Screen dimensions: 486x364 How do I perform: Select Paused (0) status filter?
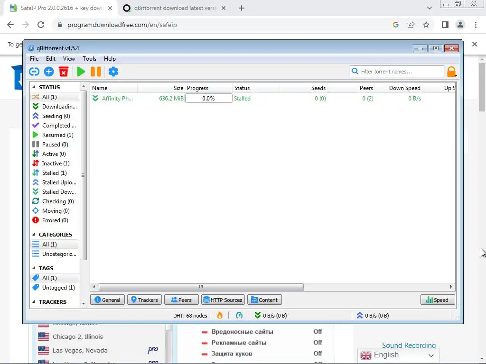pyautogui.click(x=55, y=145)
